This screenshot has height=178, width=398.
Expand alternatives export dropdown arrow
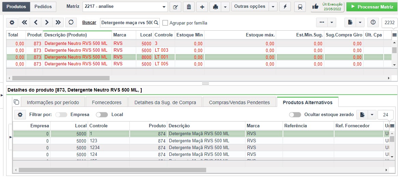point(372,115)
